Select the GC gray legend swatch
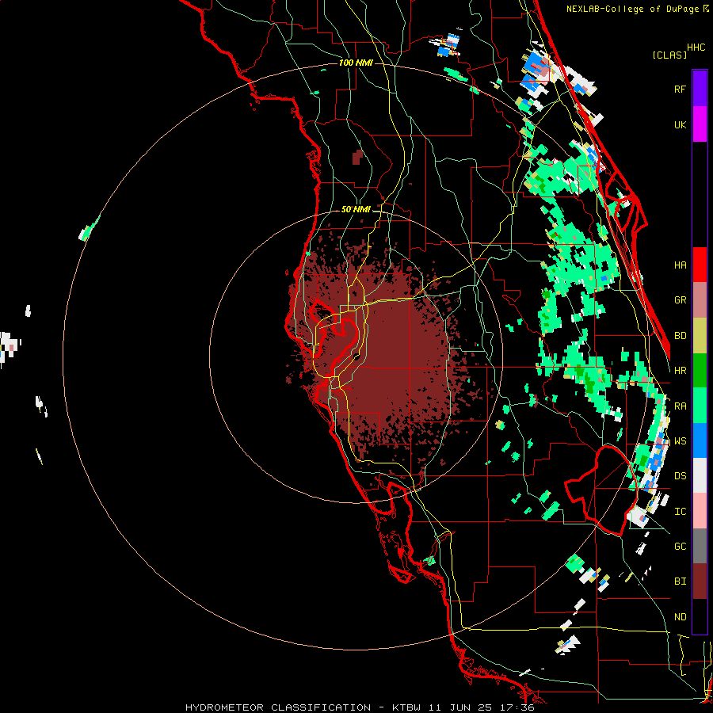Screen dimensions: 713x713 coord(700,546)
